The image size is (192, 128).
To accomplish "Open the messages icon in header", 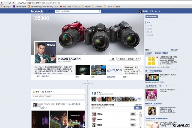I will pos(49,11).
